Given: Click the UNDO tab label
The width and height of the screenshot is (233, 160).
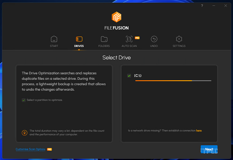Looking at the screenshot, I should [154, 46].
